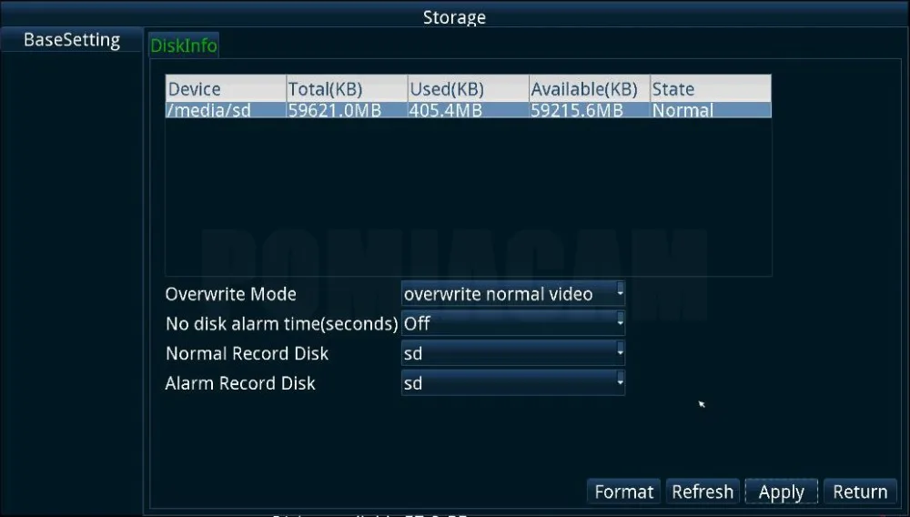
Task: Open the Normal Record Disk dropdown
Action: tap(513, 353)
